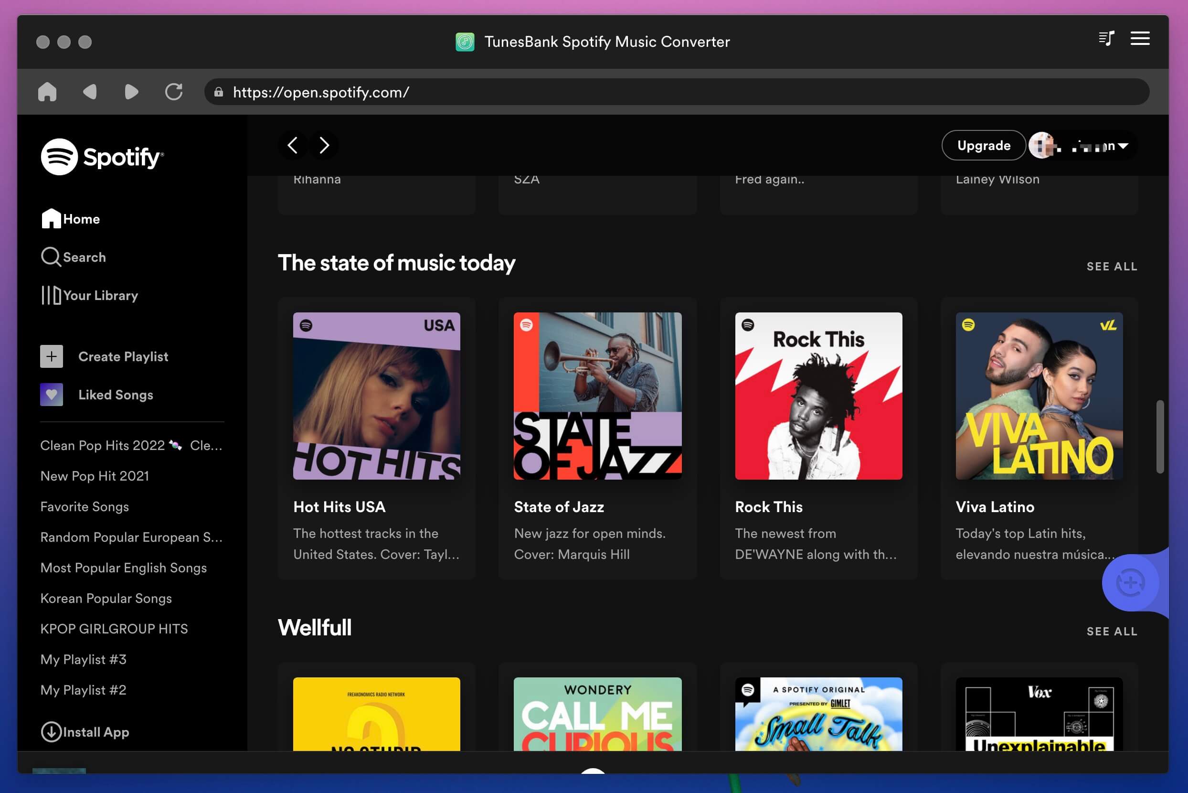The image size is (1188, 793).
Task: Click the Install App download icon
Action: click(x=51, y=732)
